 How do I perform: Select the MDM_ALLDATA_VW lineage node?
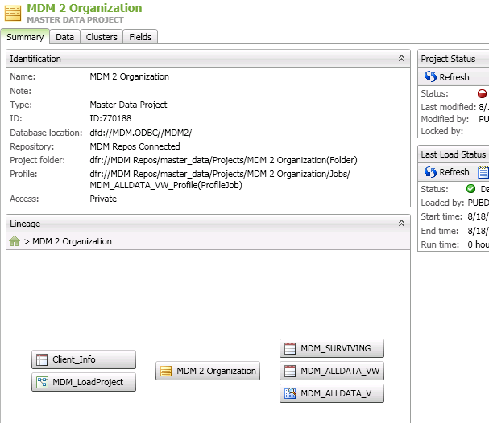coord(332,371)
